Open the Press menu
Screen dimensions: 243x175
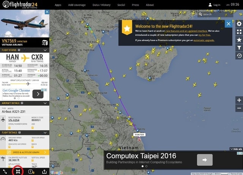136,5
